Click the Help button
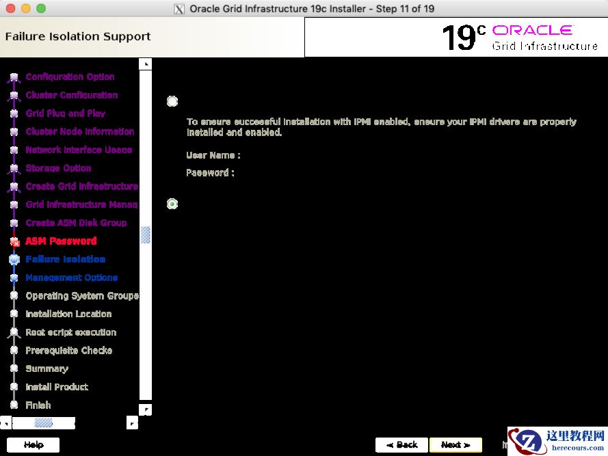The image size is (608, 456). click(34, 445)
